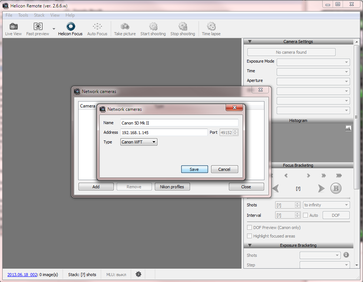Click the Stop shooting icon
The width and height of the screenshot is (363, 282).
pyautogui.click(x=183, y=29)
